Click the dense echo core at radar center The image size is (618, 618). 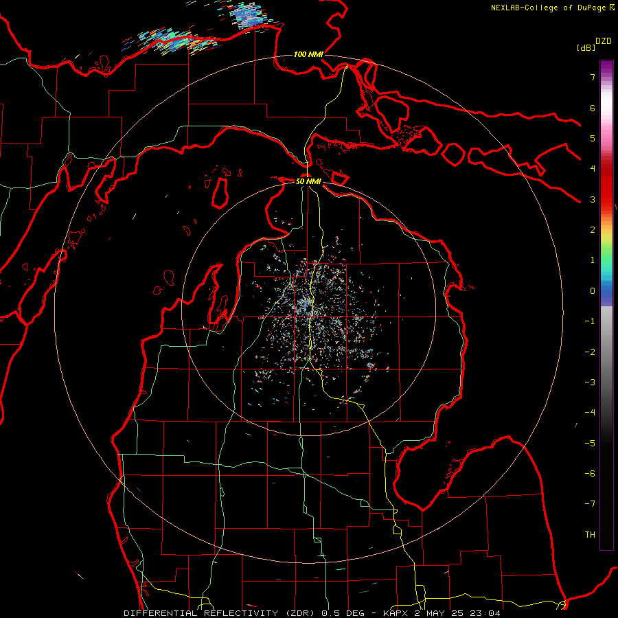pyautogui.click(x=306, y=304)
